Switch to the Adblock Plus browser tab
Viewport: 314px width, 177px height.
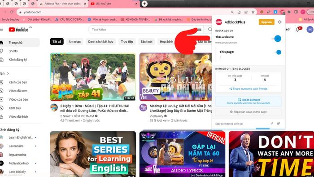coord(63,4)
